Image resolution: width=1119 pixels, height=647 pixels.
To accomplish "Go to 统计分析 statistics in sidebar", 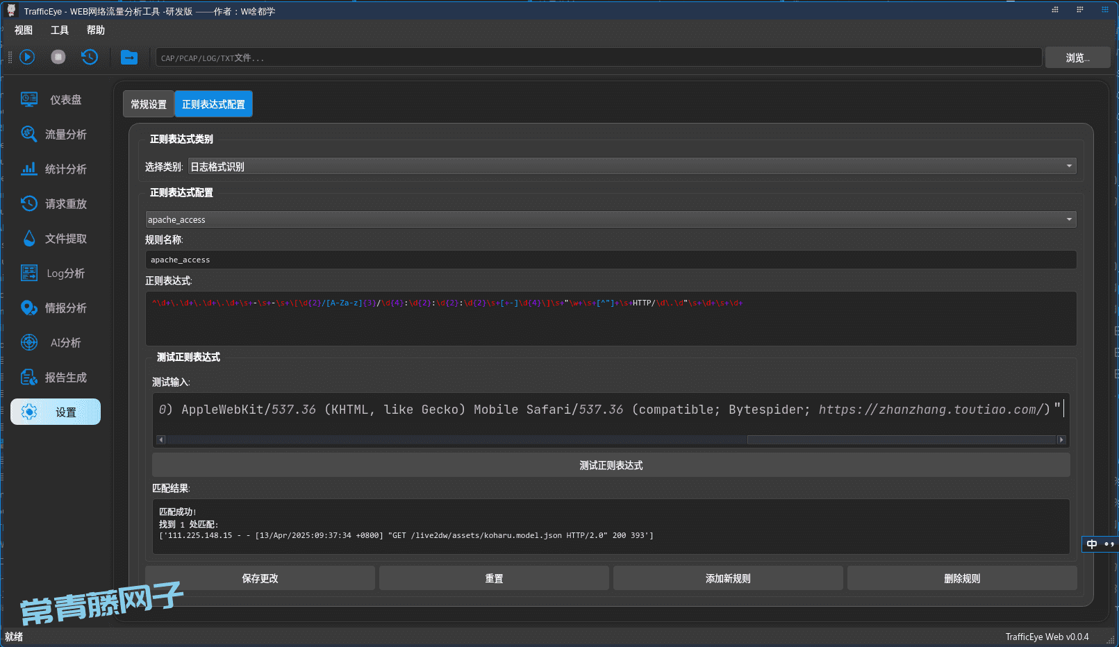I will point(56,169).
